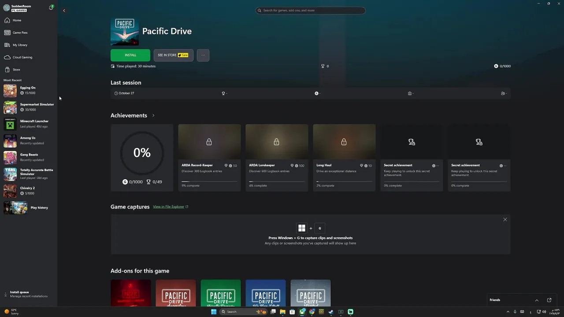Open Play history
Screen dimensions: 564x317
pos(29,208)
